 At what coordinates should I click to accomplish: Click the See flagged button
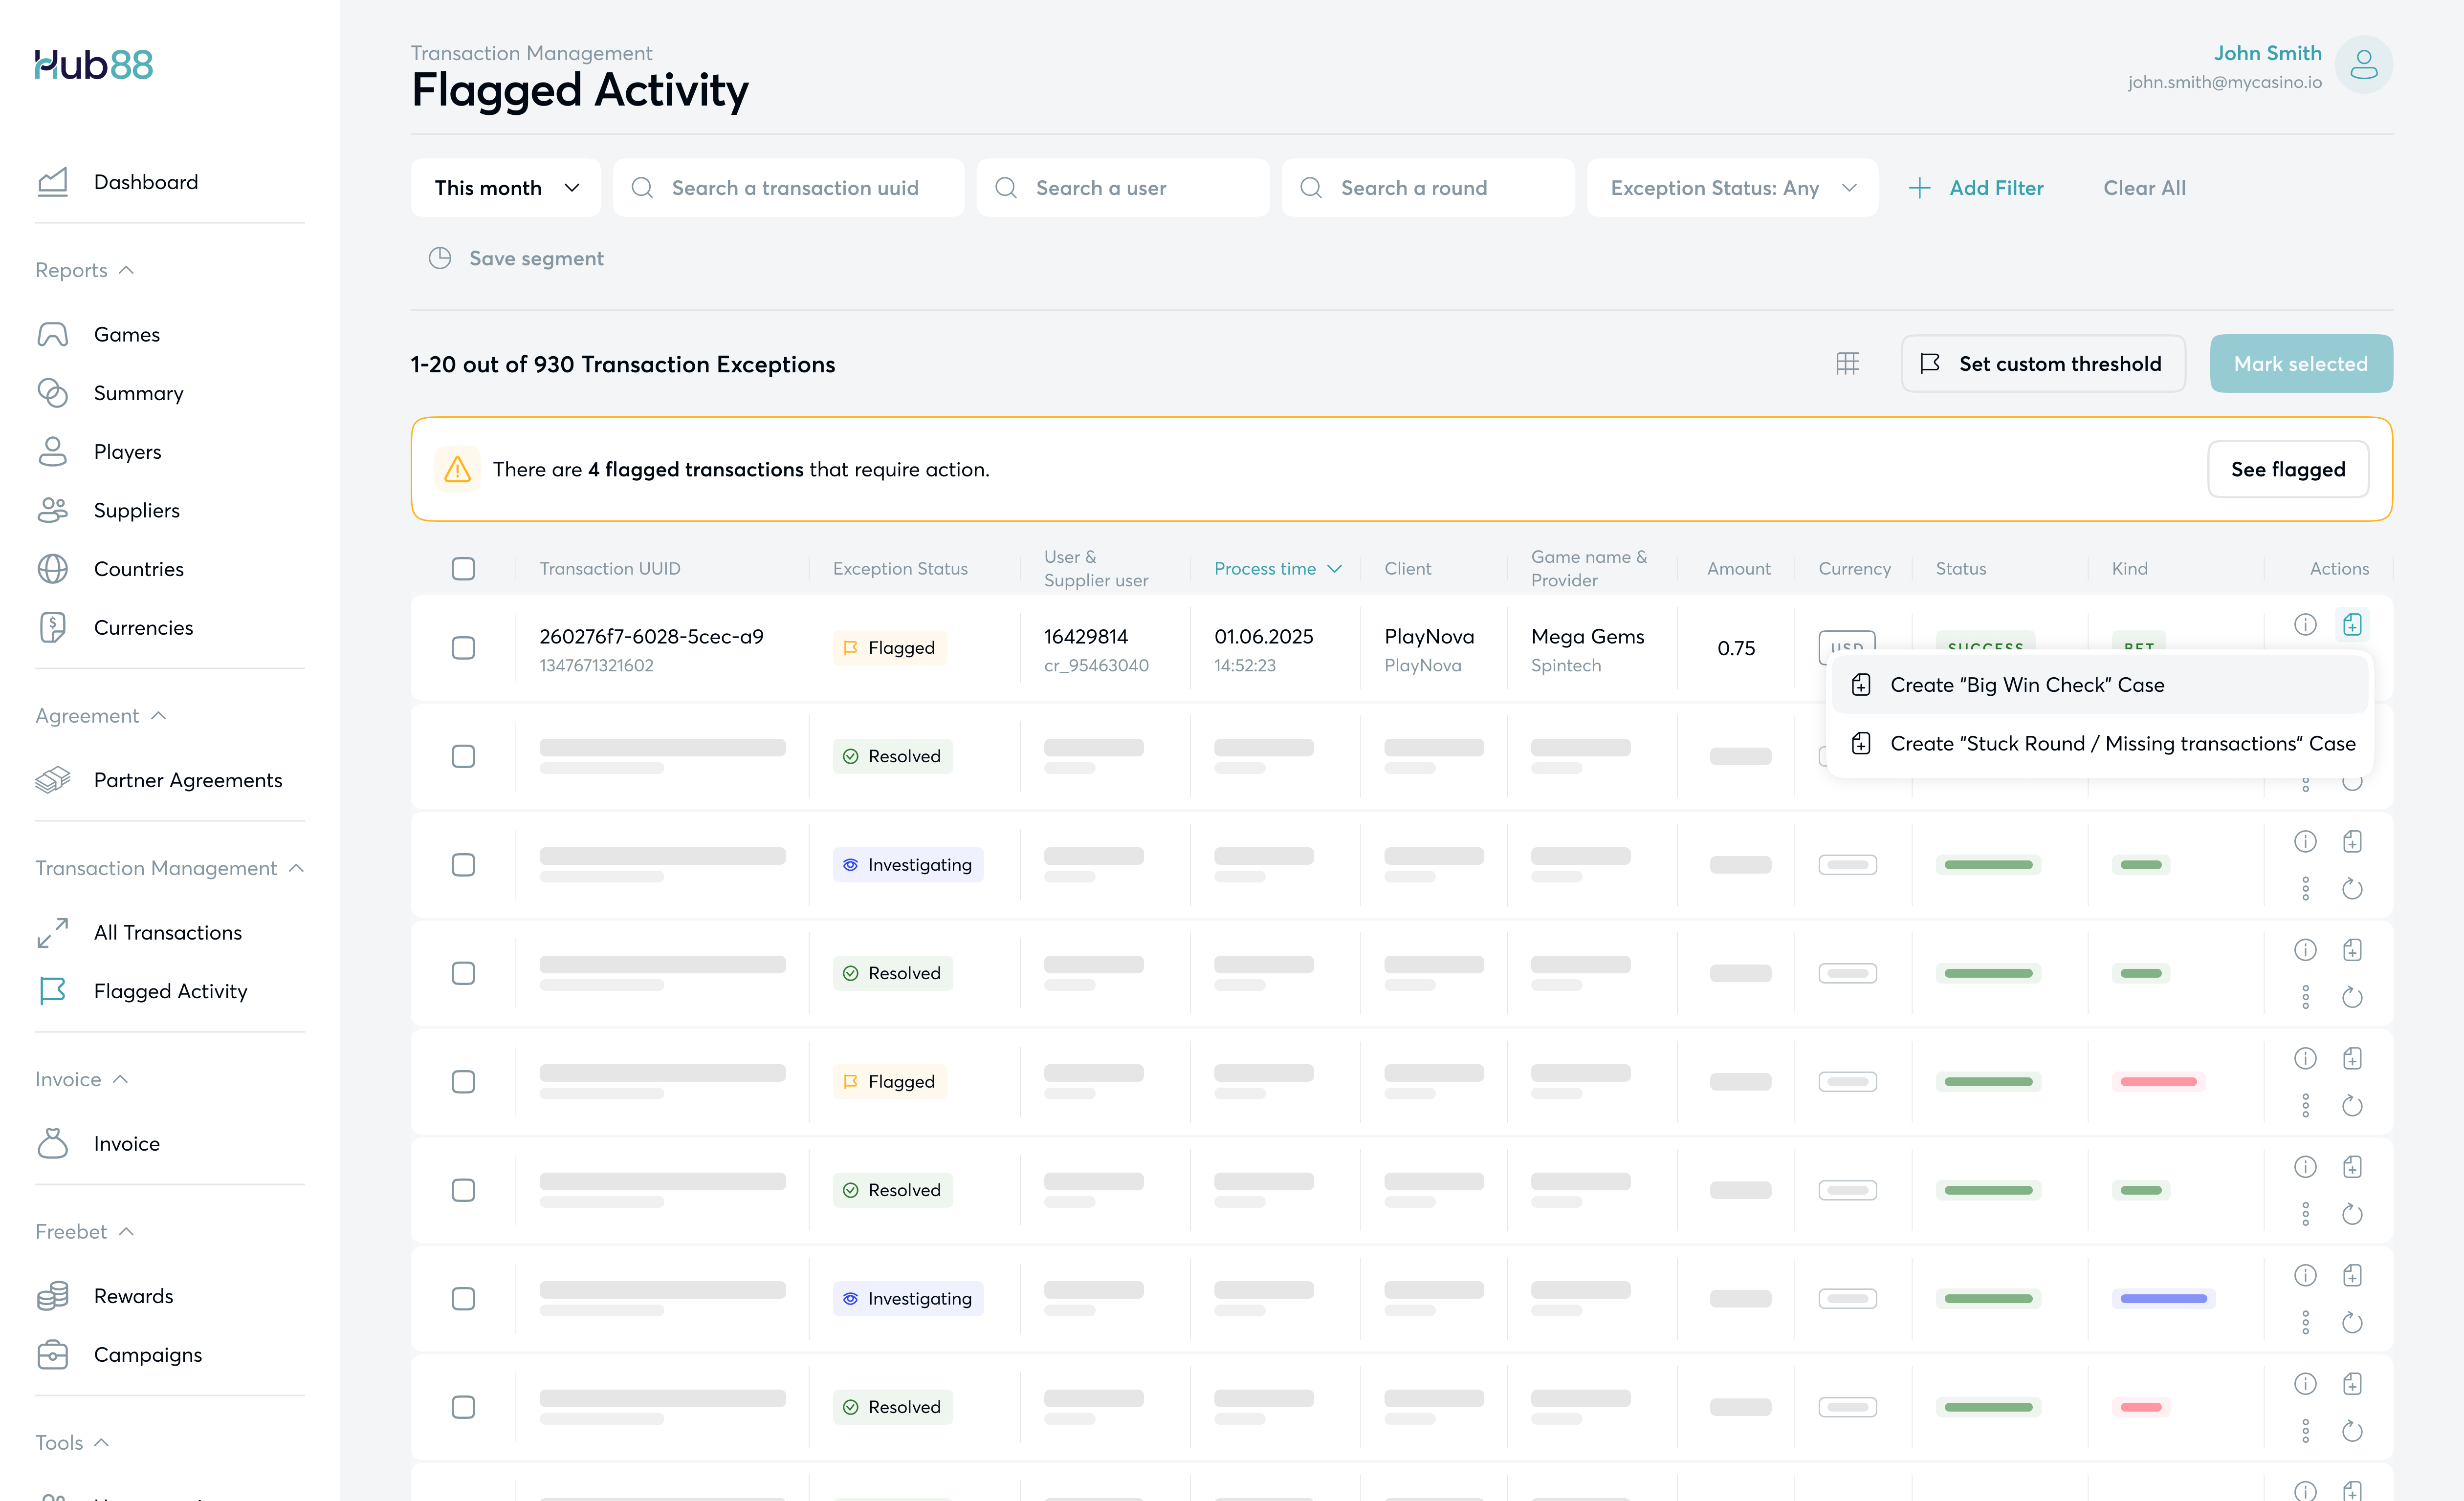click(x=2287, y=470)
